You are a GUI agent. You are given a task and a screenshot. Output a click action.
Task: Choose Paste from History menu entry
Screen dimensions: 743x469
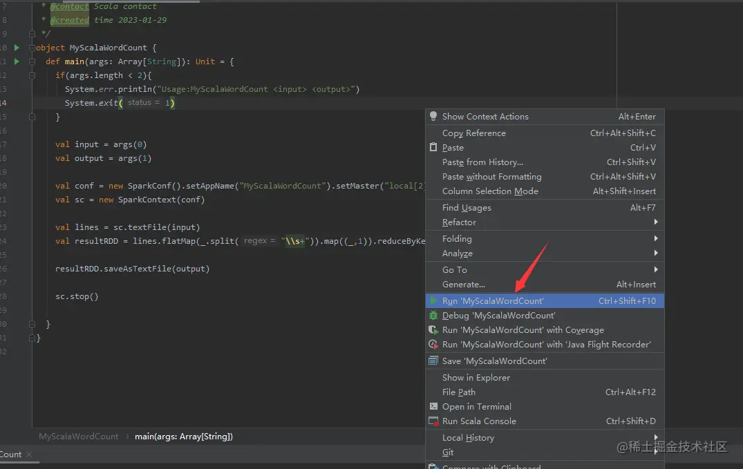click(x=545, y=162)
